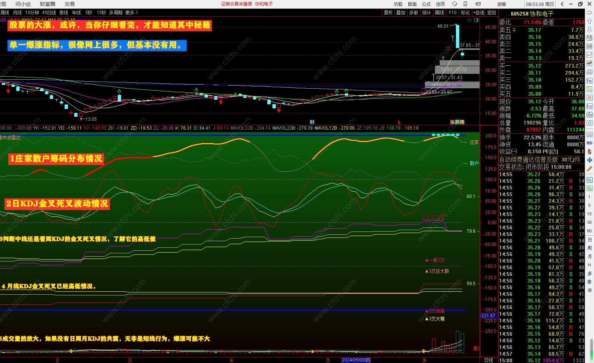Click the 标记 mark button
This screenshot has width=594, height=363.
[466, 13]
